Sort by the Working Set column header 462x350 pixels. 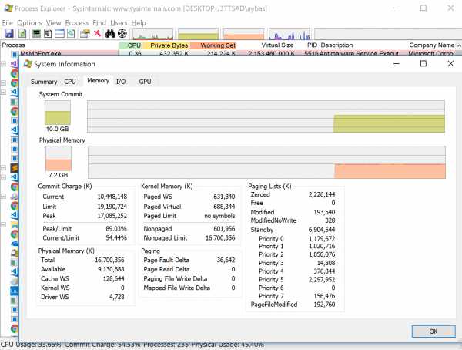[x=213, y=45]
